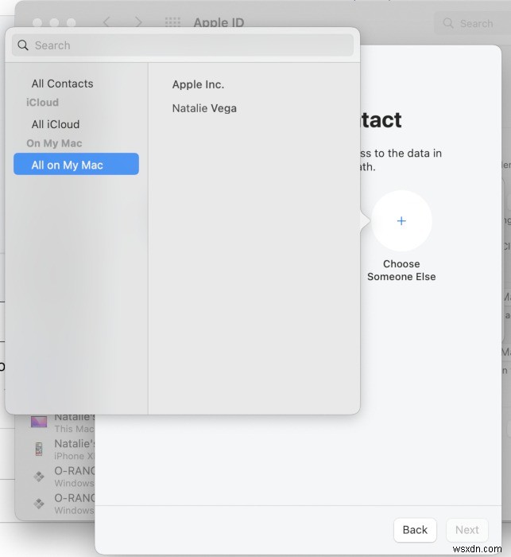Select the This Mac device icon
The width and height of the screenshot is (511, 557).
point(39,422)
